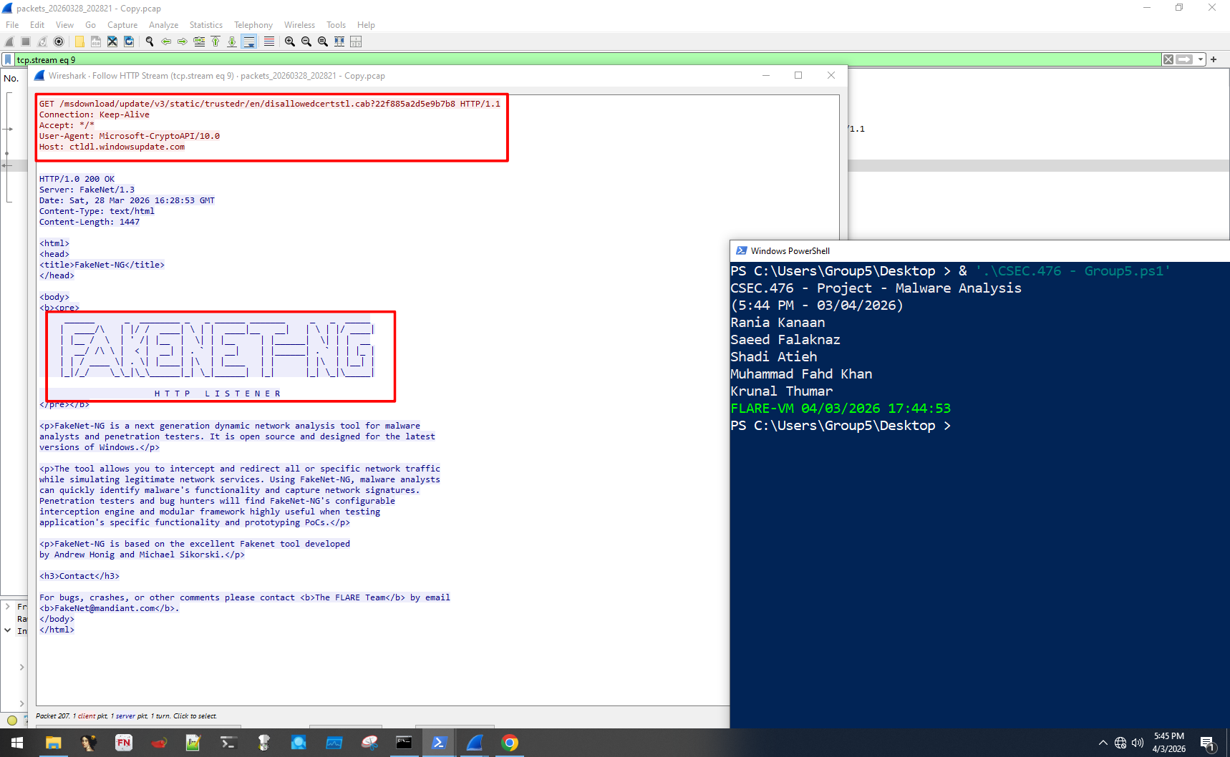Toggle auto-scroll during live capture
Viewport: 1230px width, 757px height.
pyautogui.click(x=248, y=41)
